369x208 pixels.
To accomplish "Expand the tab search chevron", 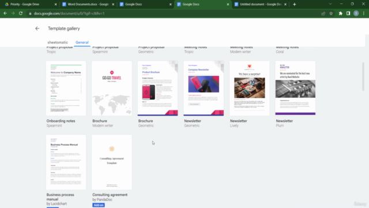I will point(330,4).
